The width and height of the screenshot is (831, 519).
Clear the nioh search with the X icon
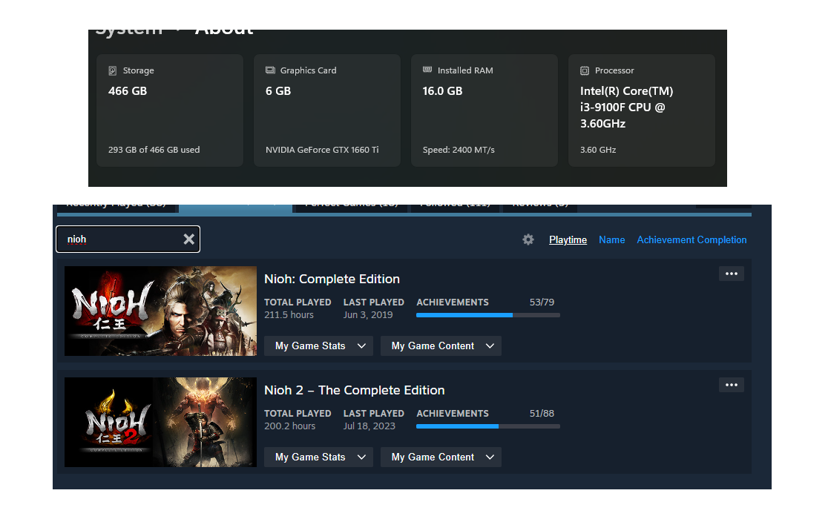point(188,239)
